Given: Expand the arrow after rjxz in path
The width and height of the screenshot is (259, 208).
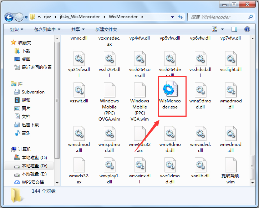Looking at the screenshot, I should click(55, 17).
